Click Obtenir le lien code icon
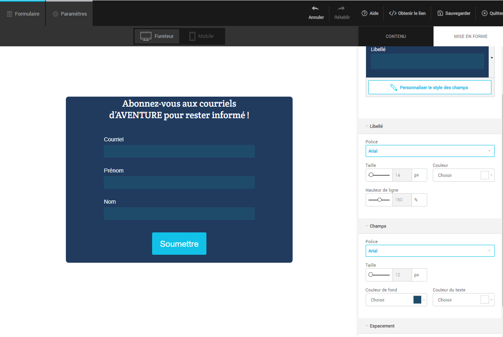 [392, 13]
